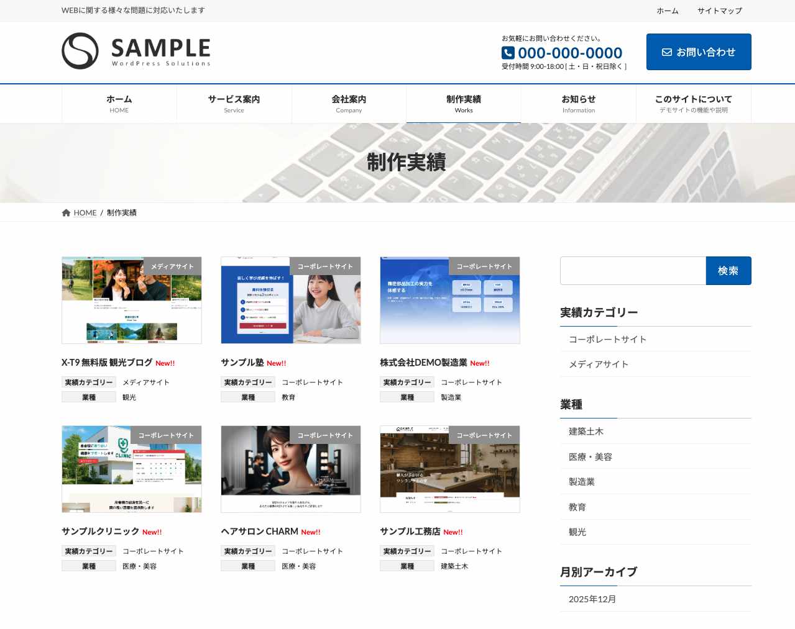Click the お問い合わせ contact button
Viewport: 795px width, 629px height.
coord(699,52)
